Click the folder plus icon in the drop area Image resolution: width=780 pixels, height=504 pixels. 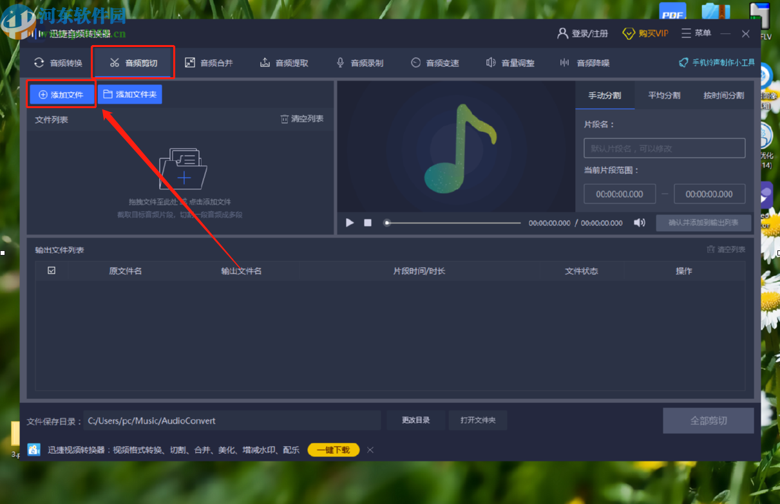(183, 169)
